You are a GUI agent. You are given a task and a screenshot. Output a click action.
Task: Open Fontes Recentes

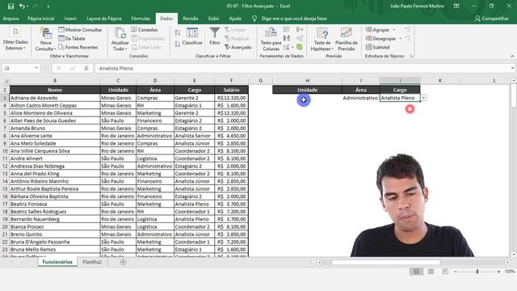(x=78, y=48)
